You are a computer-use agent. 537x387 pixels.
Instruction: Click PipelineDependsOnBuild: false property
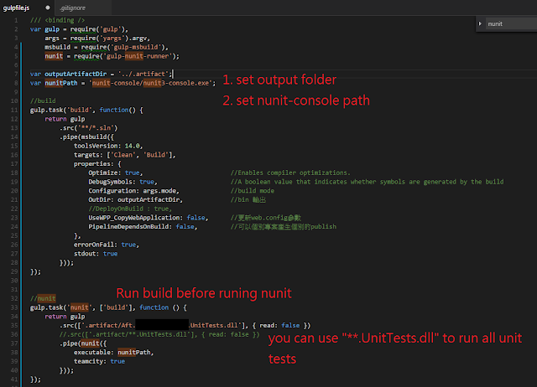(x=143, y=226)
